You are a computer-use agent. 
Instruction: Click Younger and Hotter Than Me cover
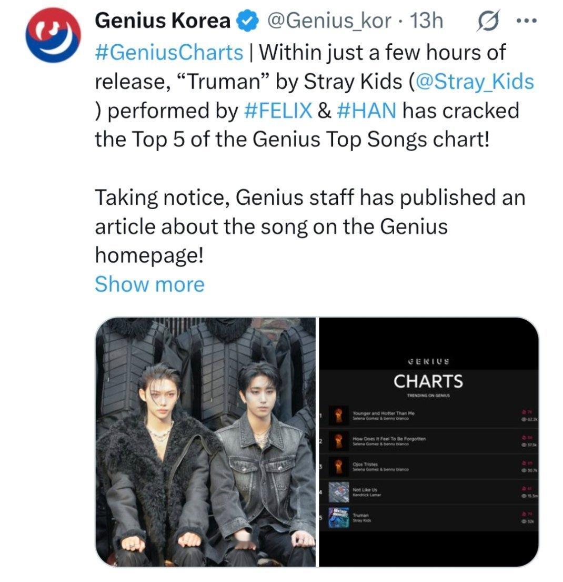[339, 416]
